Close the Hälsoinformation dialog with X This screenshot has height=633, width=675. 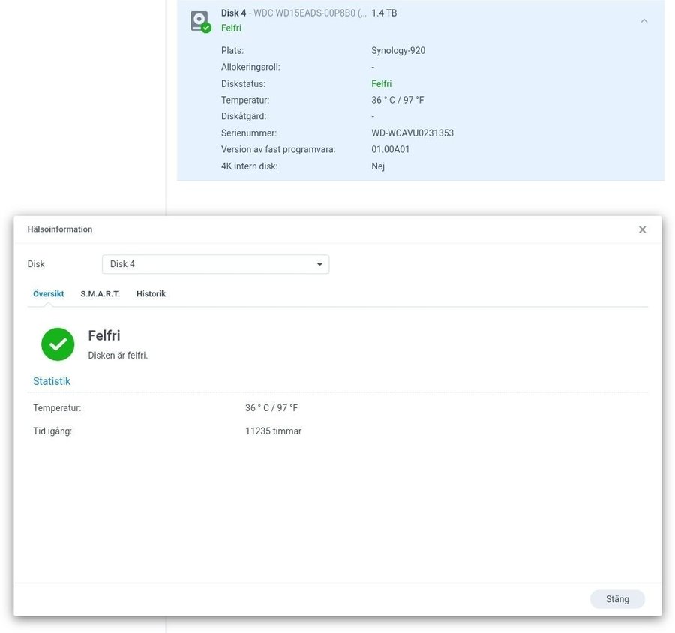click(642, 229)
